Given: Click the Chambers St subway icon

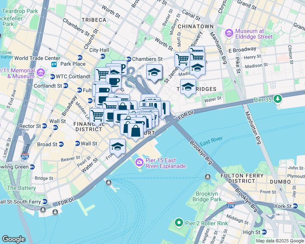Looking at the screenshot, I should point(128,59).
